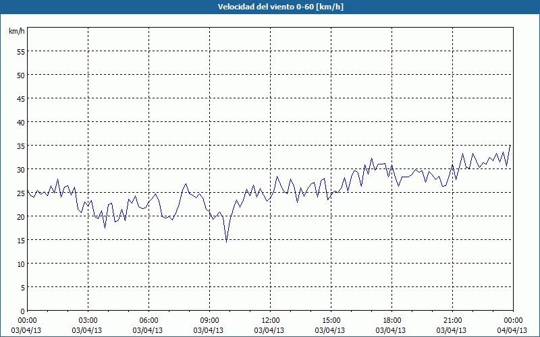
Task: Click the 15:00 time label on x-axis
Action: point(331,321)
